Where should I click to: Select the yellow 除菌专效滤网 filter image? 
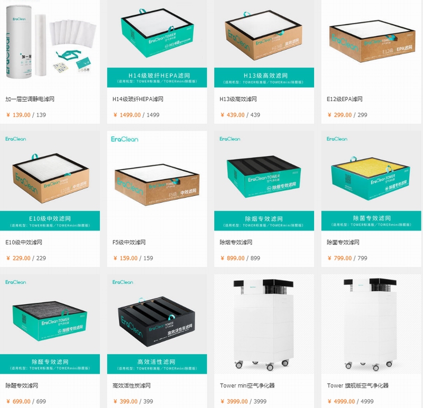371,181
